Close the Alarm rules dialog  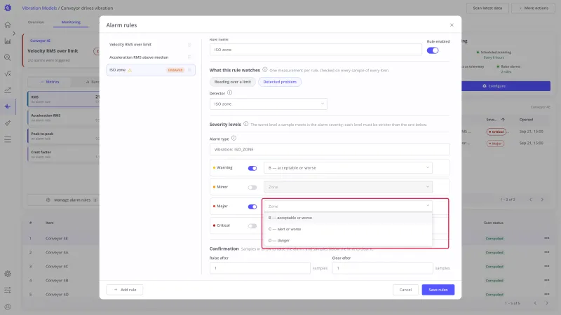[x=452, y=25]
